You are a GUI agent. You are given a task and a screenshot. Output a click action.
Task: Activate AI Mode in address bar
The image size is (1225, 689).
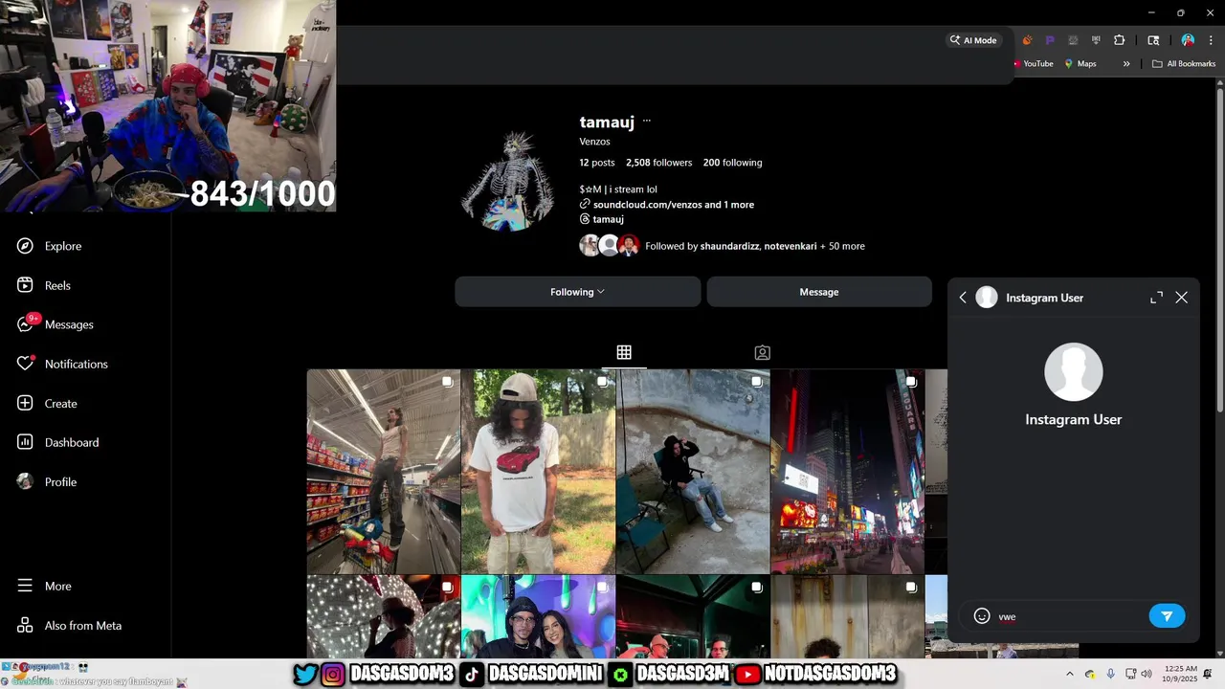(x=973, y=40)
